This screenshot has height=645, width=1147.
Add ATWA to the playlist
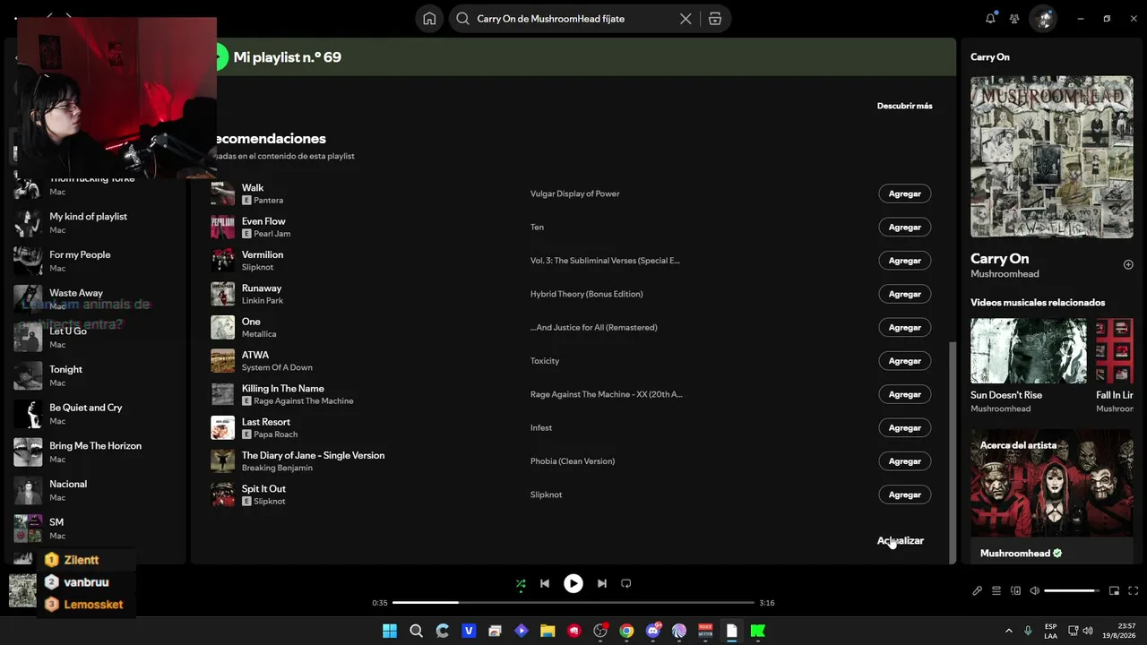point(904,361)
